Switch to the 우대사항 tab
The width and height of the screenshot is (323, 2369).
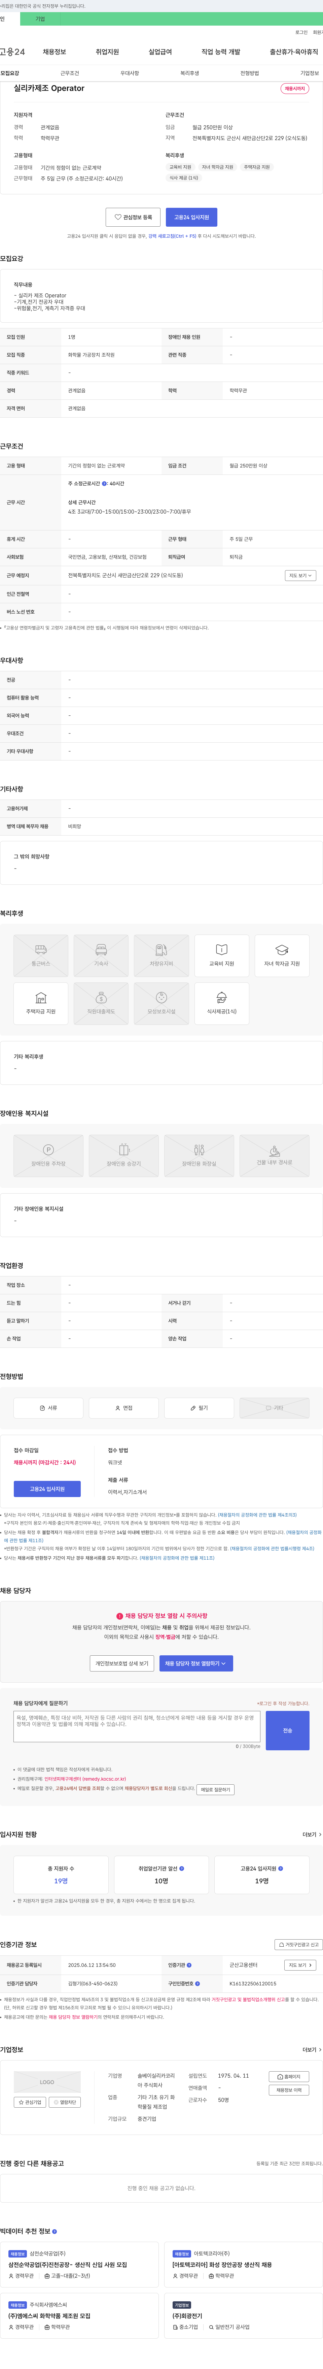tap(130, 73)
